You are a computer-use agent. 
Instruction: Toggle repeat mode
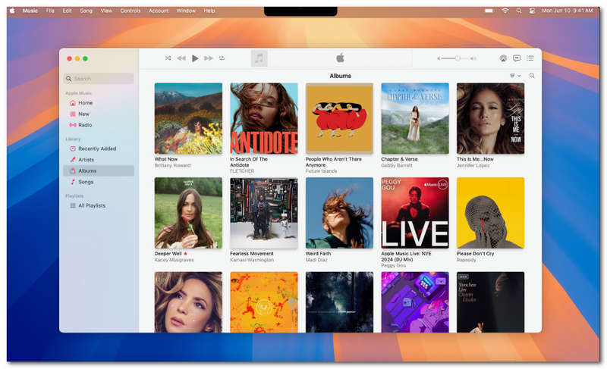(x=222, y=58)
